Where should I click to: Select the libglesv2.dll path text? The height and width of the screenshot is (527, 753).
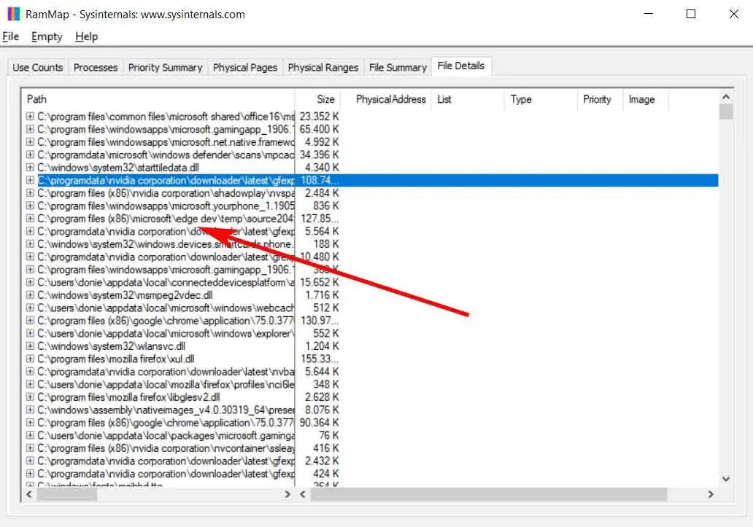tap(128, 397)
